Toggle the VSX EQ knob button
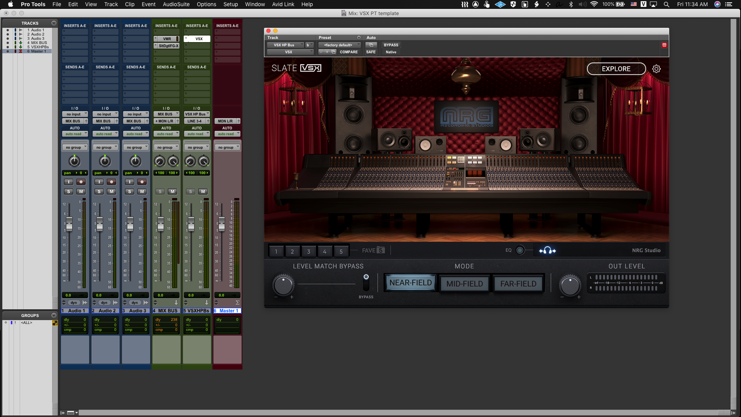This screenshot has width=741, height=417. pyautogui.click(x=520, y=250)
